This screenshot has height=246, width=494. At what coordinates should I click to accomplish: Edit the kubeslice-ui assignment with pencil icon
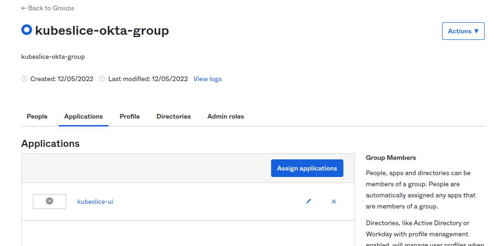pos(309,201)
